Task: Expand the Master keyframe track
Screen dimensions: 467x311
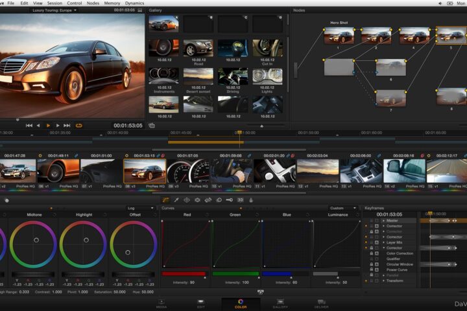Action: [383, 220]
